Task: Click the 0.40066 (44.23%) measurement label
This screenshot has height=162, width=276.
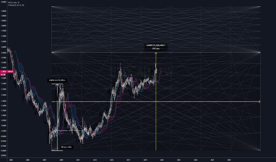Action: tap(57, 80)
